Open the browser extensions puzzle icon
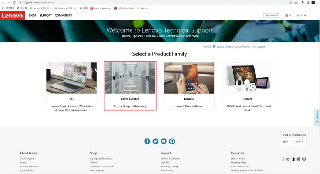320x174 pixels. click(x=303, y=3)
